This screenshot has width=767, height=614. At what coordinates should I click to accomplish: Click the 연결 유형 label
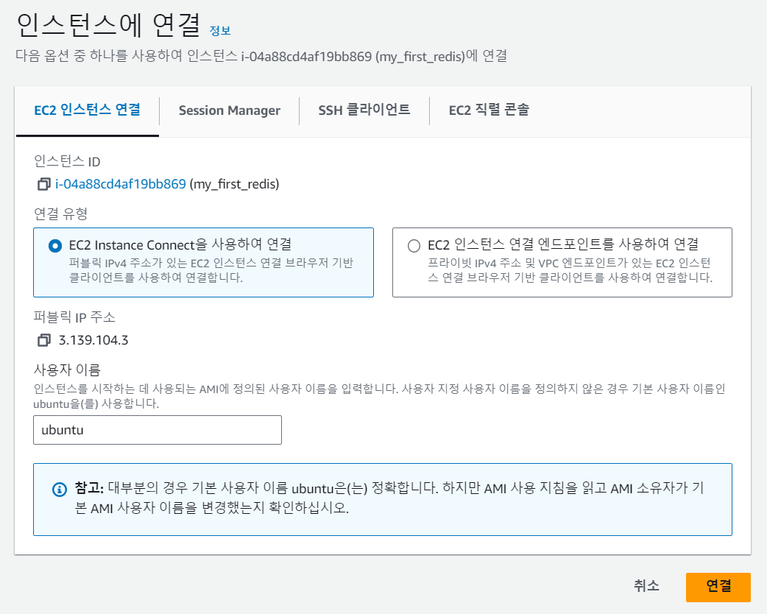coord(60,214)
